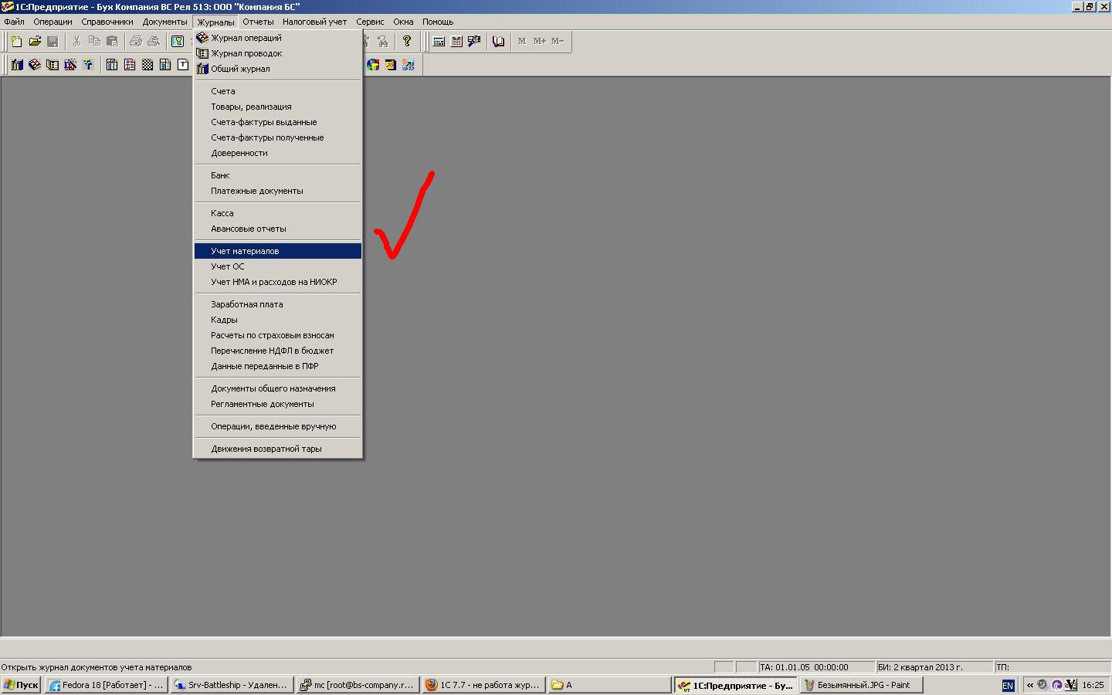This screenshot has width=1112, height=695.
Task: Click the Пуск start button
Action: (21, 685)
